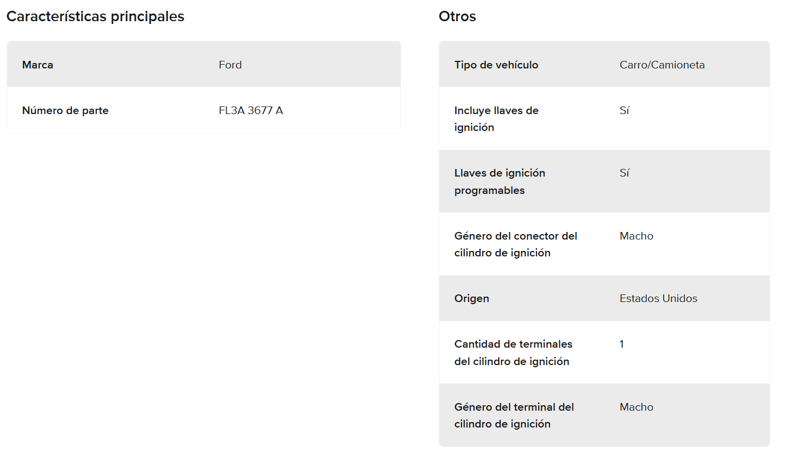
Task: Click part number "FL3A 3677 A"
Action: pyautogui.click(x=251, y=110)
